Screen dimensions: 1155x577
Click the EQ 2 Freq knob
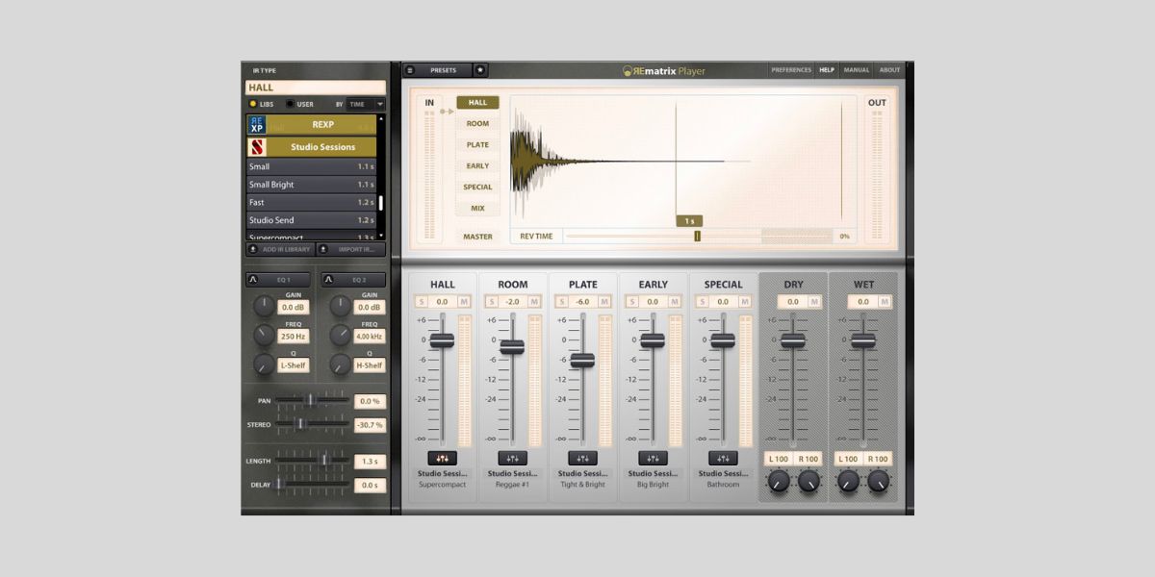pos(340,335)
